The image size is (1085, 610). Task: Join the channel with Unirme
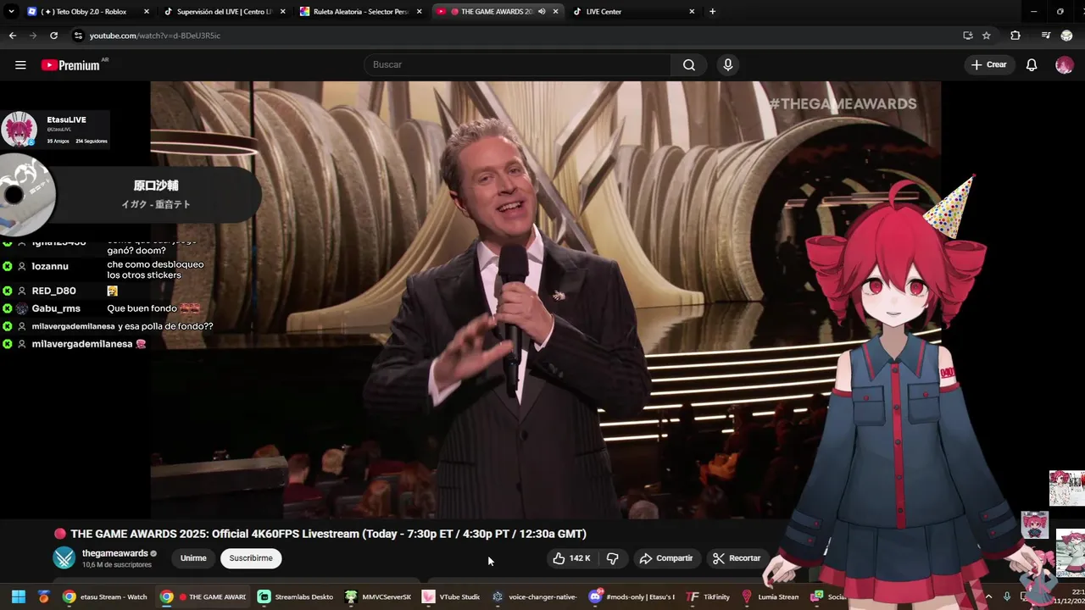[x=193, y=558]
